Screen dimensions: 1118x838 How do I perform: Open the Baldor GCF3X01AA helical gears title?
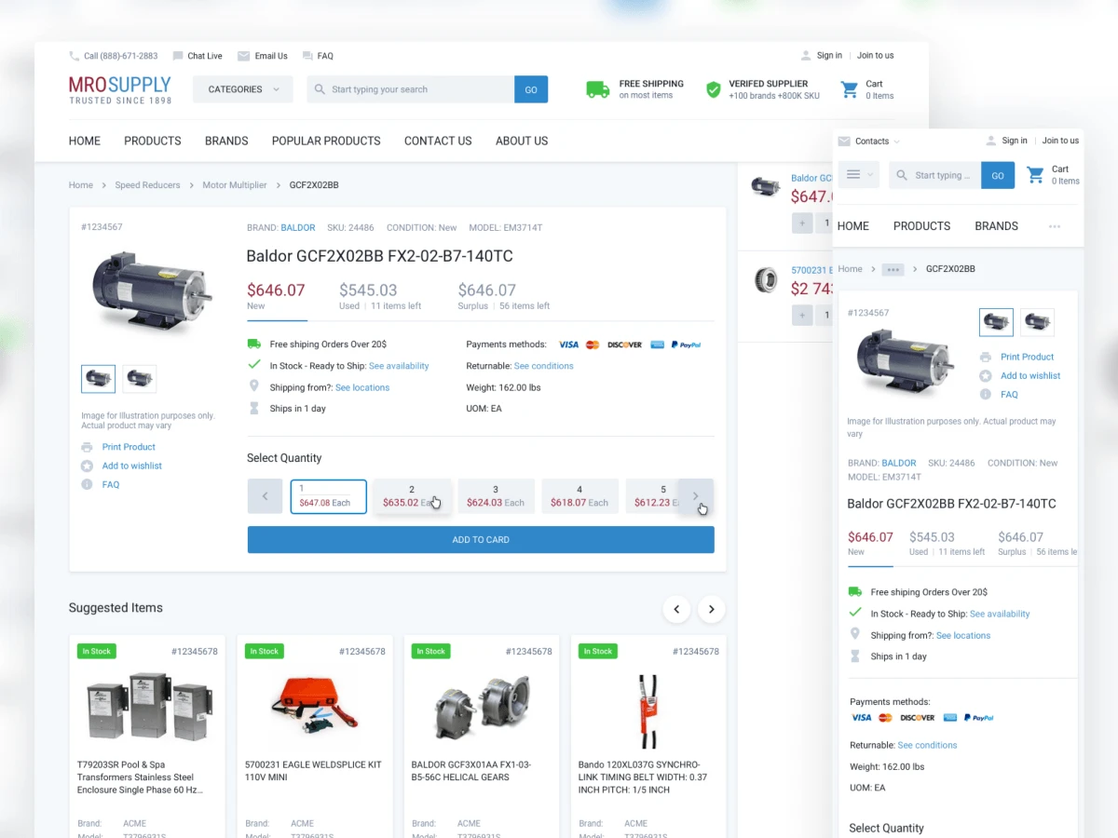click(471, 771)
